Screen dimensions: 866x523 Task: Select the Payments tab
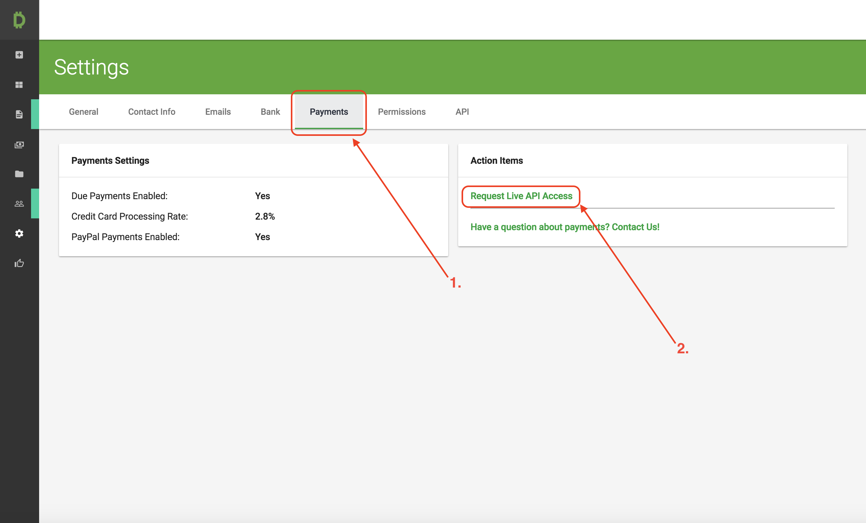(329, 112)
